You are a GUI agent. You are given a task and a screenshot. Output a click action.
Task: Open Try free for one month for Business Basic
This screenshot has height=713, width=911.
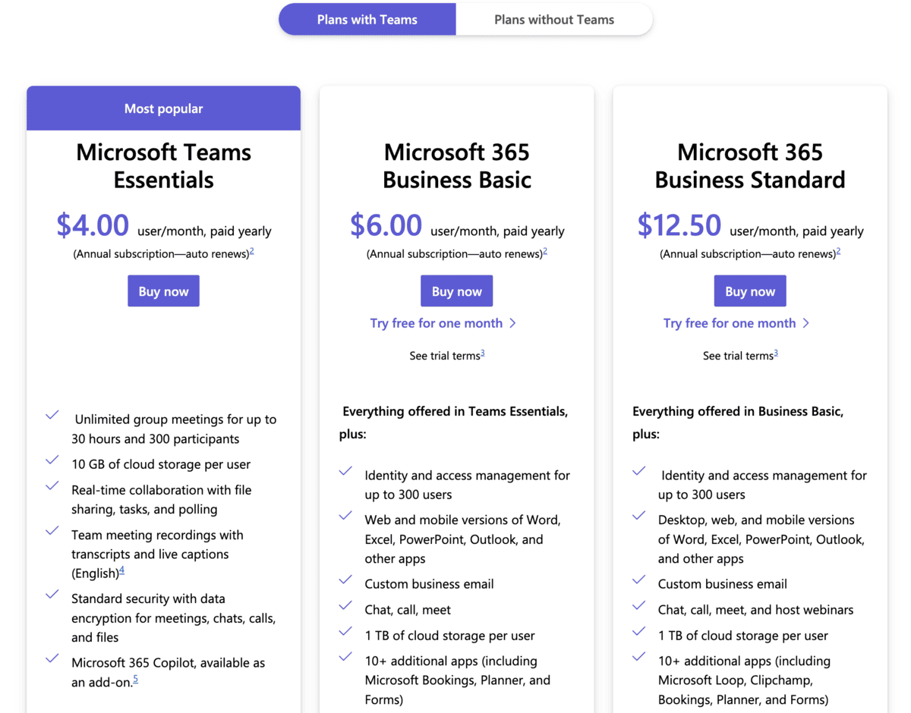pos(437,322)
